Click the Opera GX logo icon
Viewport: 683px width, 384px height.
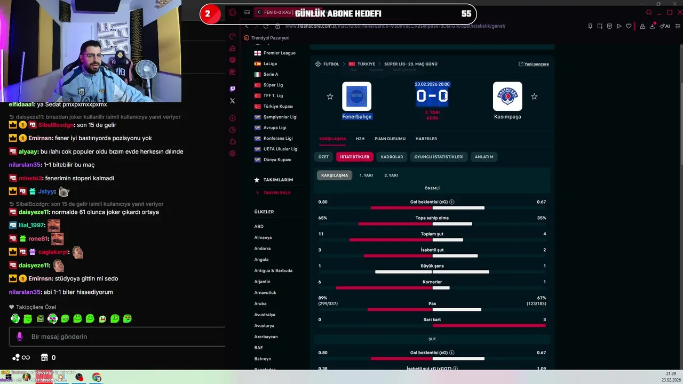(233, 12)
